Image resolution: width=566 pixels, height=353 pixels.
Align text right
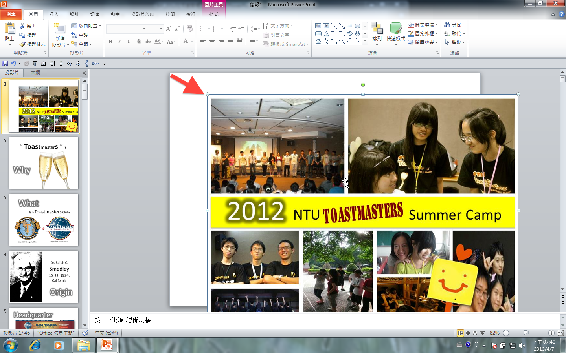[x=221, y=41]
